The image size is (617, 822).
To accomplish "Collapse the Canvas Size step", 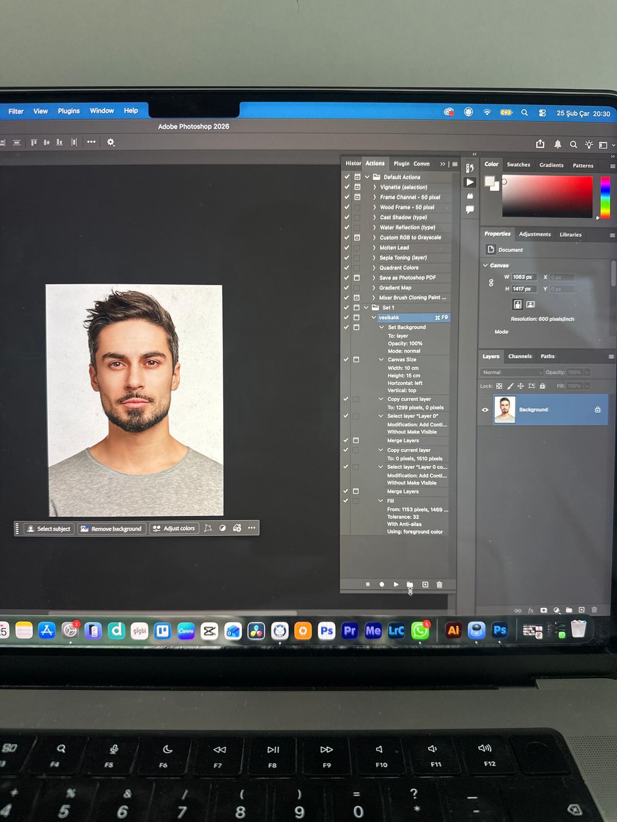I will tap(381, 360).
